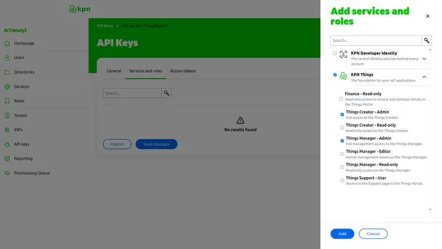The height and width of the screenshot is (249, 442).
Task: Open IDPs in sidebar
Action: (x=18, y=130)
